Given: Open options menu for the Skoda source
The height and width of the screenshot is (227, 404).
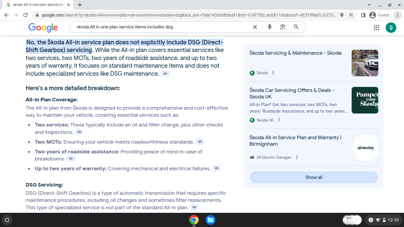Looking at the screenshot, I should pyautogui.click(x=273, y=73).
